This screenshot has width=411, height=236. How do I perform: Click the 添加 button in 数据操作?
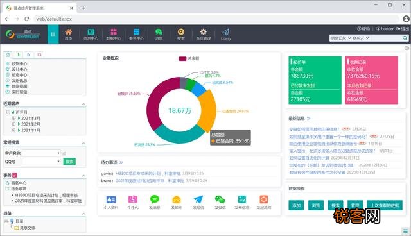(296, 205)
